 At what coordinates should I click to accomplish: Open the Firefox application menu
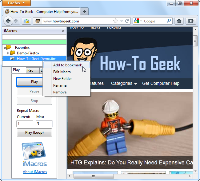pos(16,3)
